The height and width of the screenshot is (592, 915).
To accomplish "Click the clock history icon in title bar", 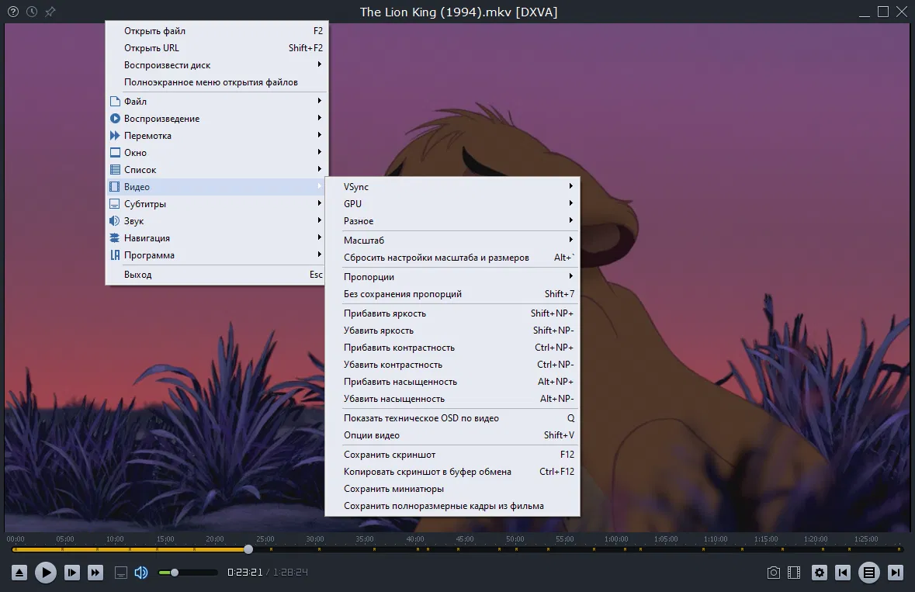I will pos(32,12).
